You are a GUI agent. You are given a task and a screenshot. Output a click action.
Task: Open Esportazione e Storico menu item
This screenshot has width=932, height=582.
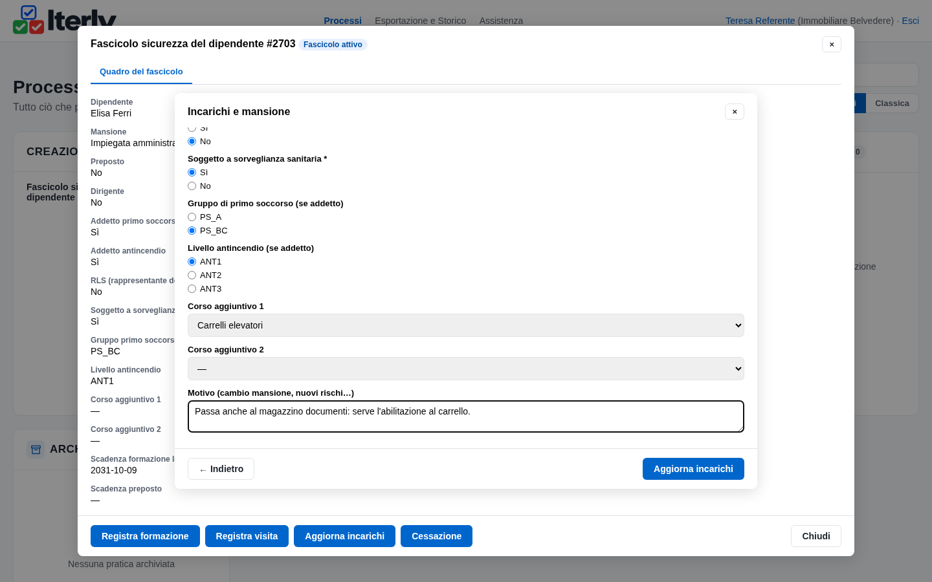[x=420, y=21]
